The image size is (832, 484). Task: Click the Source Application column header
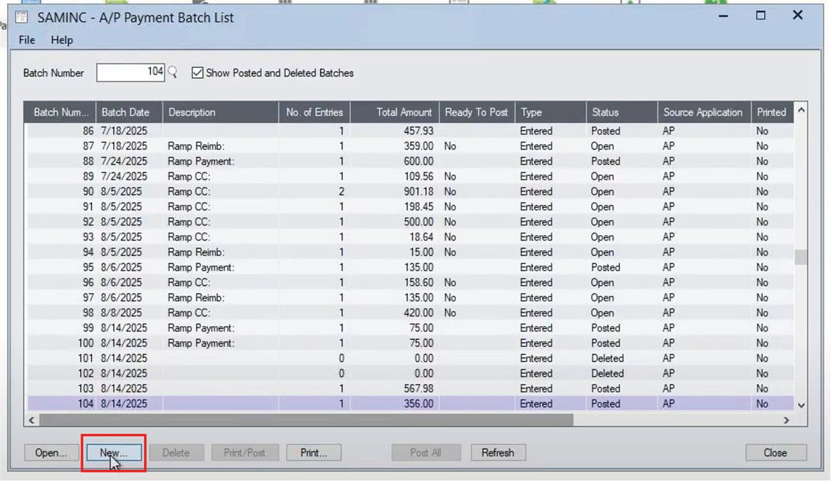tap(703, 112)
